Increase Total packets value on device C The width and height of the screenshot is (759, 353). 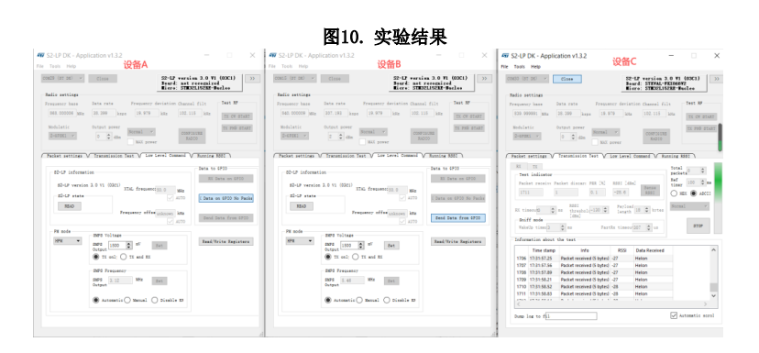pos(703,169)
